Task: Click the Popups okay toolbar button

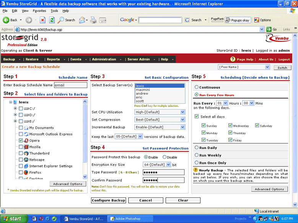Action: [x=238, y=20]
